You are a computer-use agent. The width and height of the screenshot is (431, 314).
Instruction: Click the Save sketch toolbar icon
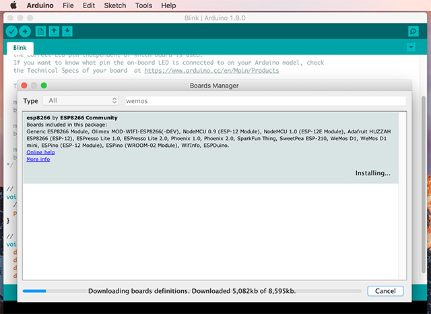(67, 31)
